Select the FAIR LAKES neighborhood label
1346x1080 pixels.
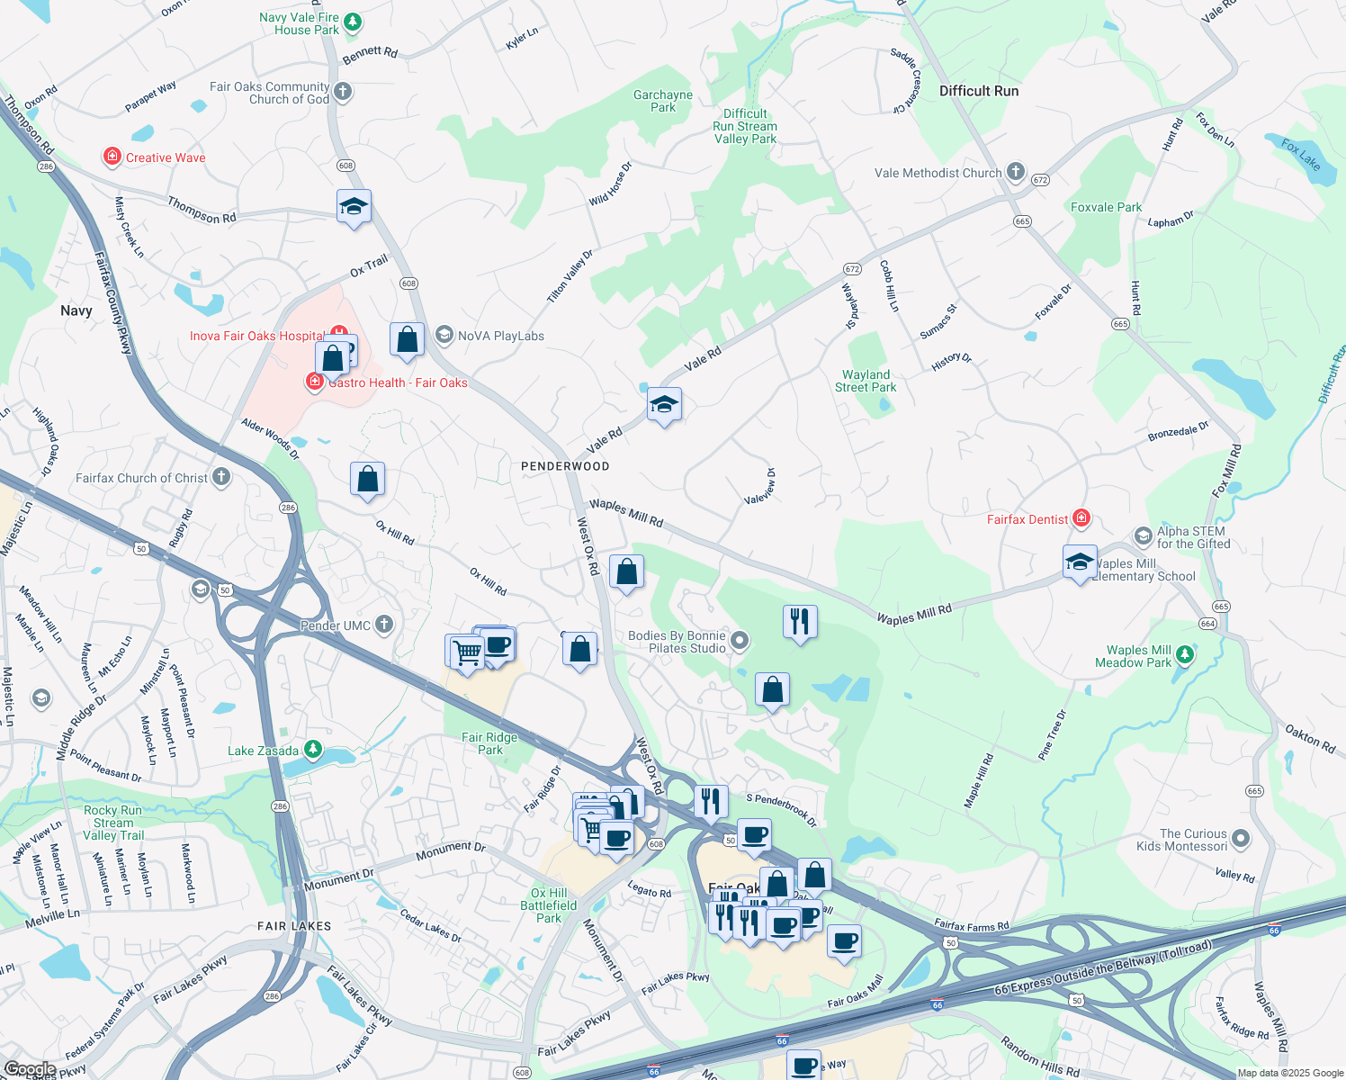click(x=294, y=926)
